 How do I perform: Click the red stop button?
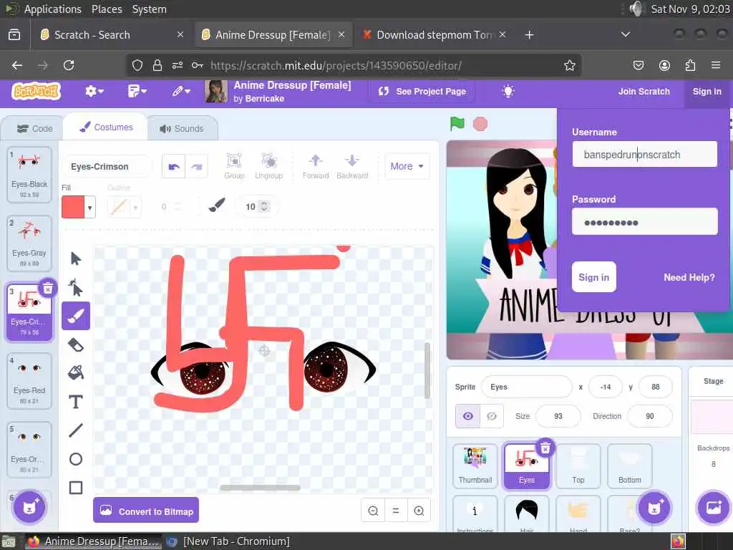pos(480,124)
